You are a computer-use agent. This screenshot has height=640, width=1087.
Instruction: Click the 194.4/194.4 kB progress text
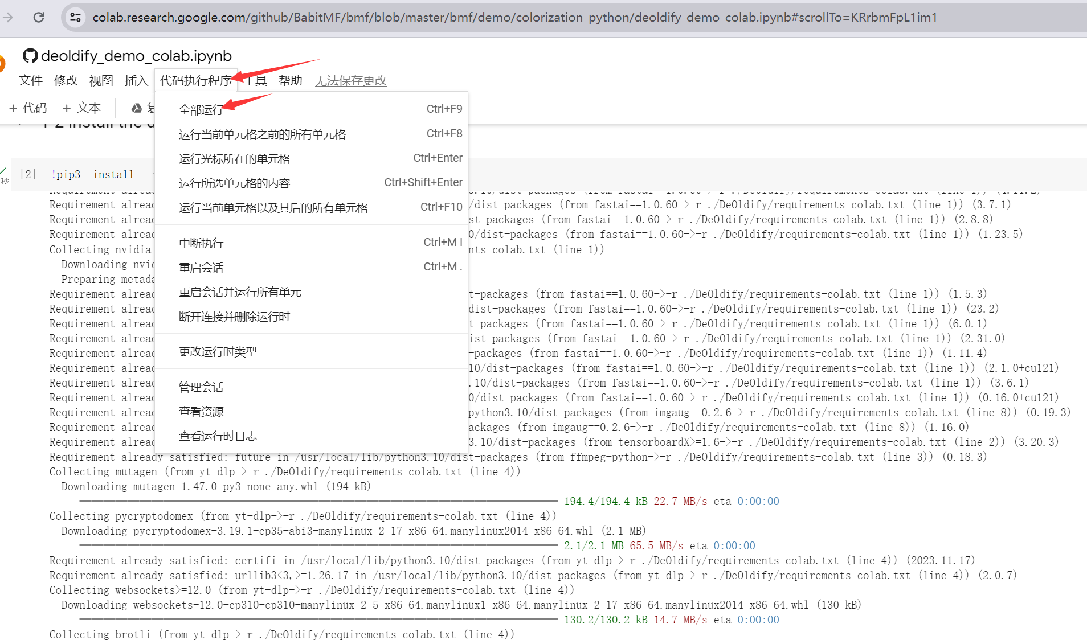606,502
